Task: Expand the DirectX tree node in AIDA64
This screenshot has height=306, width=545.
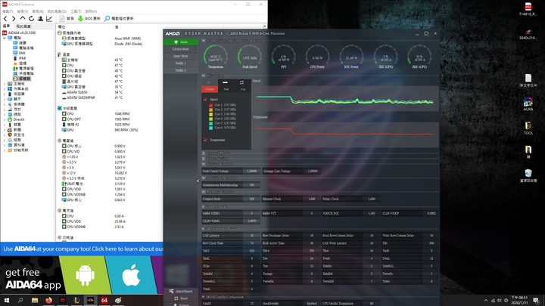Action: click(5, 119)
